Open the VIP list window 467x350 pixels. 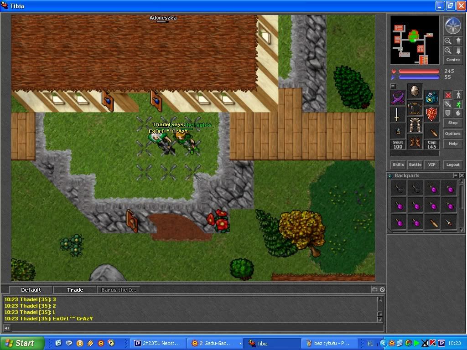pos(431,165)
